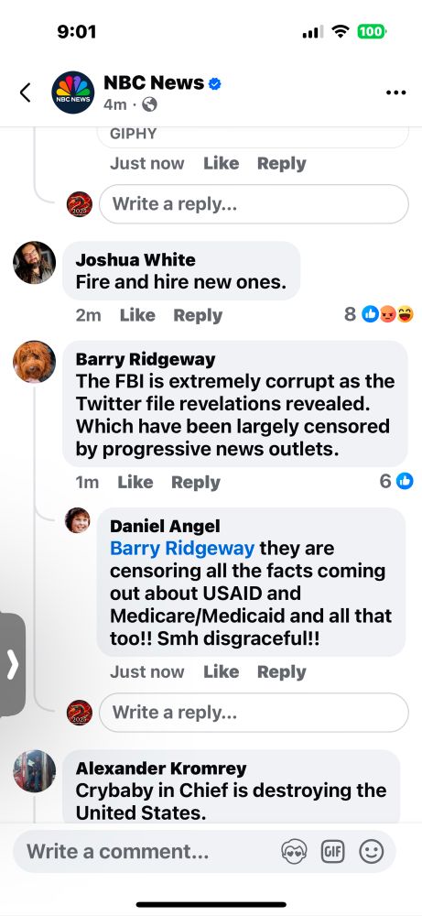Open the GIF picker in comment bar
The height and width of the screenshot is (916, 422).
click(x=332, y=851)
